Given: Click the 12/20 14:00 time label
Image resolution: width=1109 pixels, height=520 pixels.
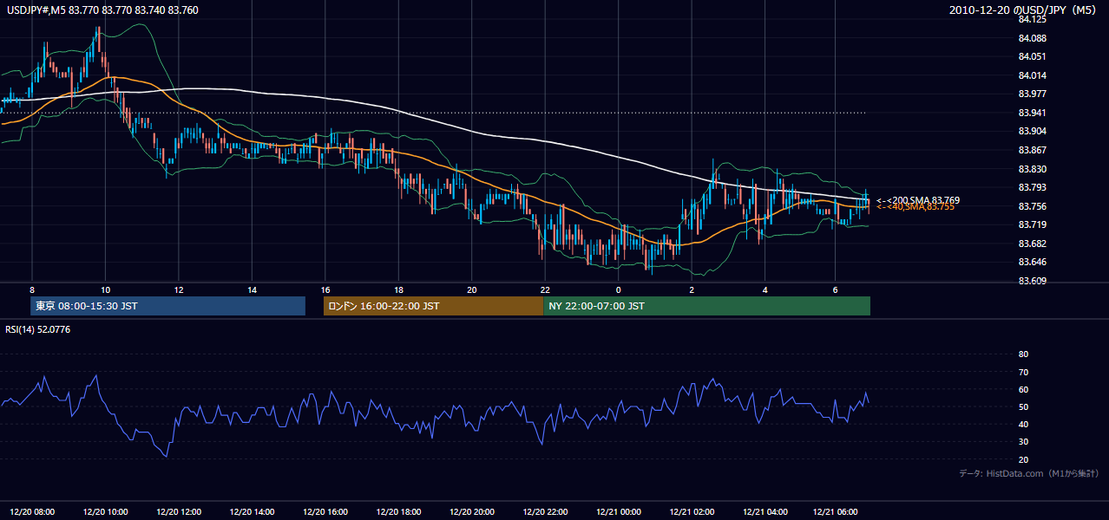Looking at the screenshot, I should pos(253,512).
